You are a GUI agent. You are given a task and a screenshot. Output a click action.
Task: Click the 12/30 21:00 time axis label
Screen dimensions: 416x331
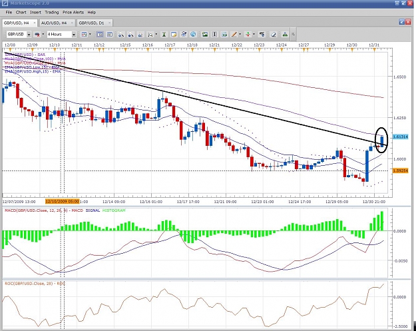pos(374,202)
